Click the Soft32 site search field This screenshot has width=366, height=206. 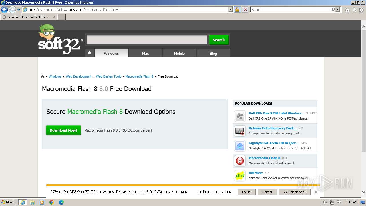[x=147, y=40]
